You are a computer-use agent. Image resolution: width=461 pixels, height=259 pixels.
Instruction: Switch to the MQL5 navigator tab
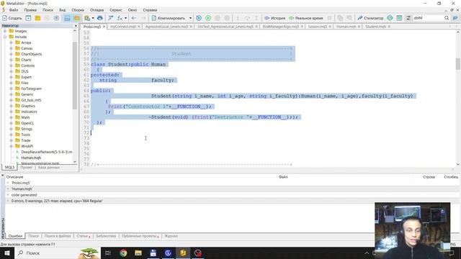point(9,167)
